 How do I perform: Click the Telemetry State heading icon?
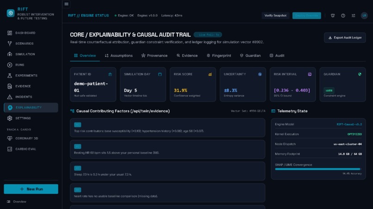(274, 111)
